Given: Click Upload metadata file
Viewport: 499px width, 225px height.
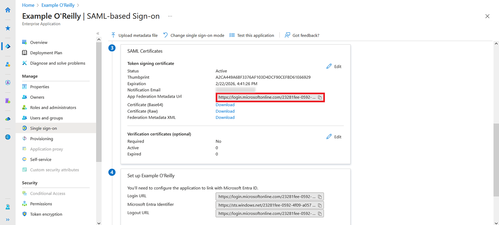Looking at the screenshot, I should (134, 35).
